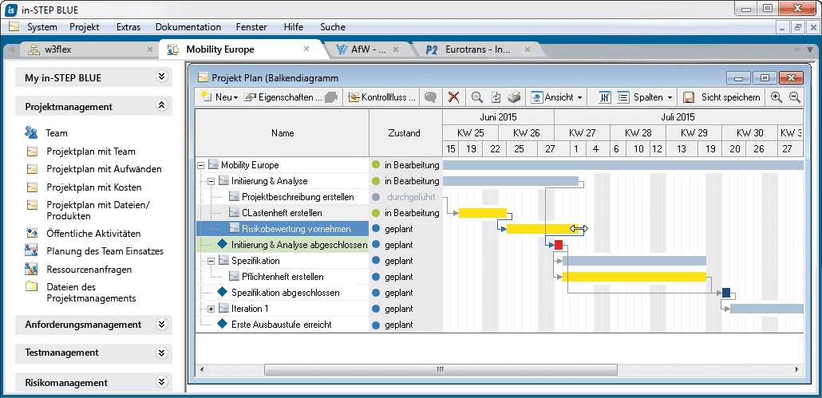Image resolution: width=822 pixels, height=398 pixels.
Task: Open the Ansicht dropdown
Action: [558, 97]
